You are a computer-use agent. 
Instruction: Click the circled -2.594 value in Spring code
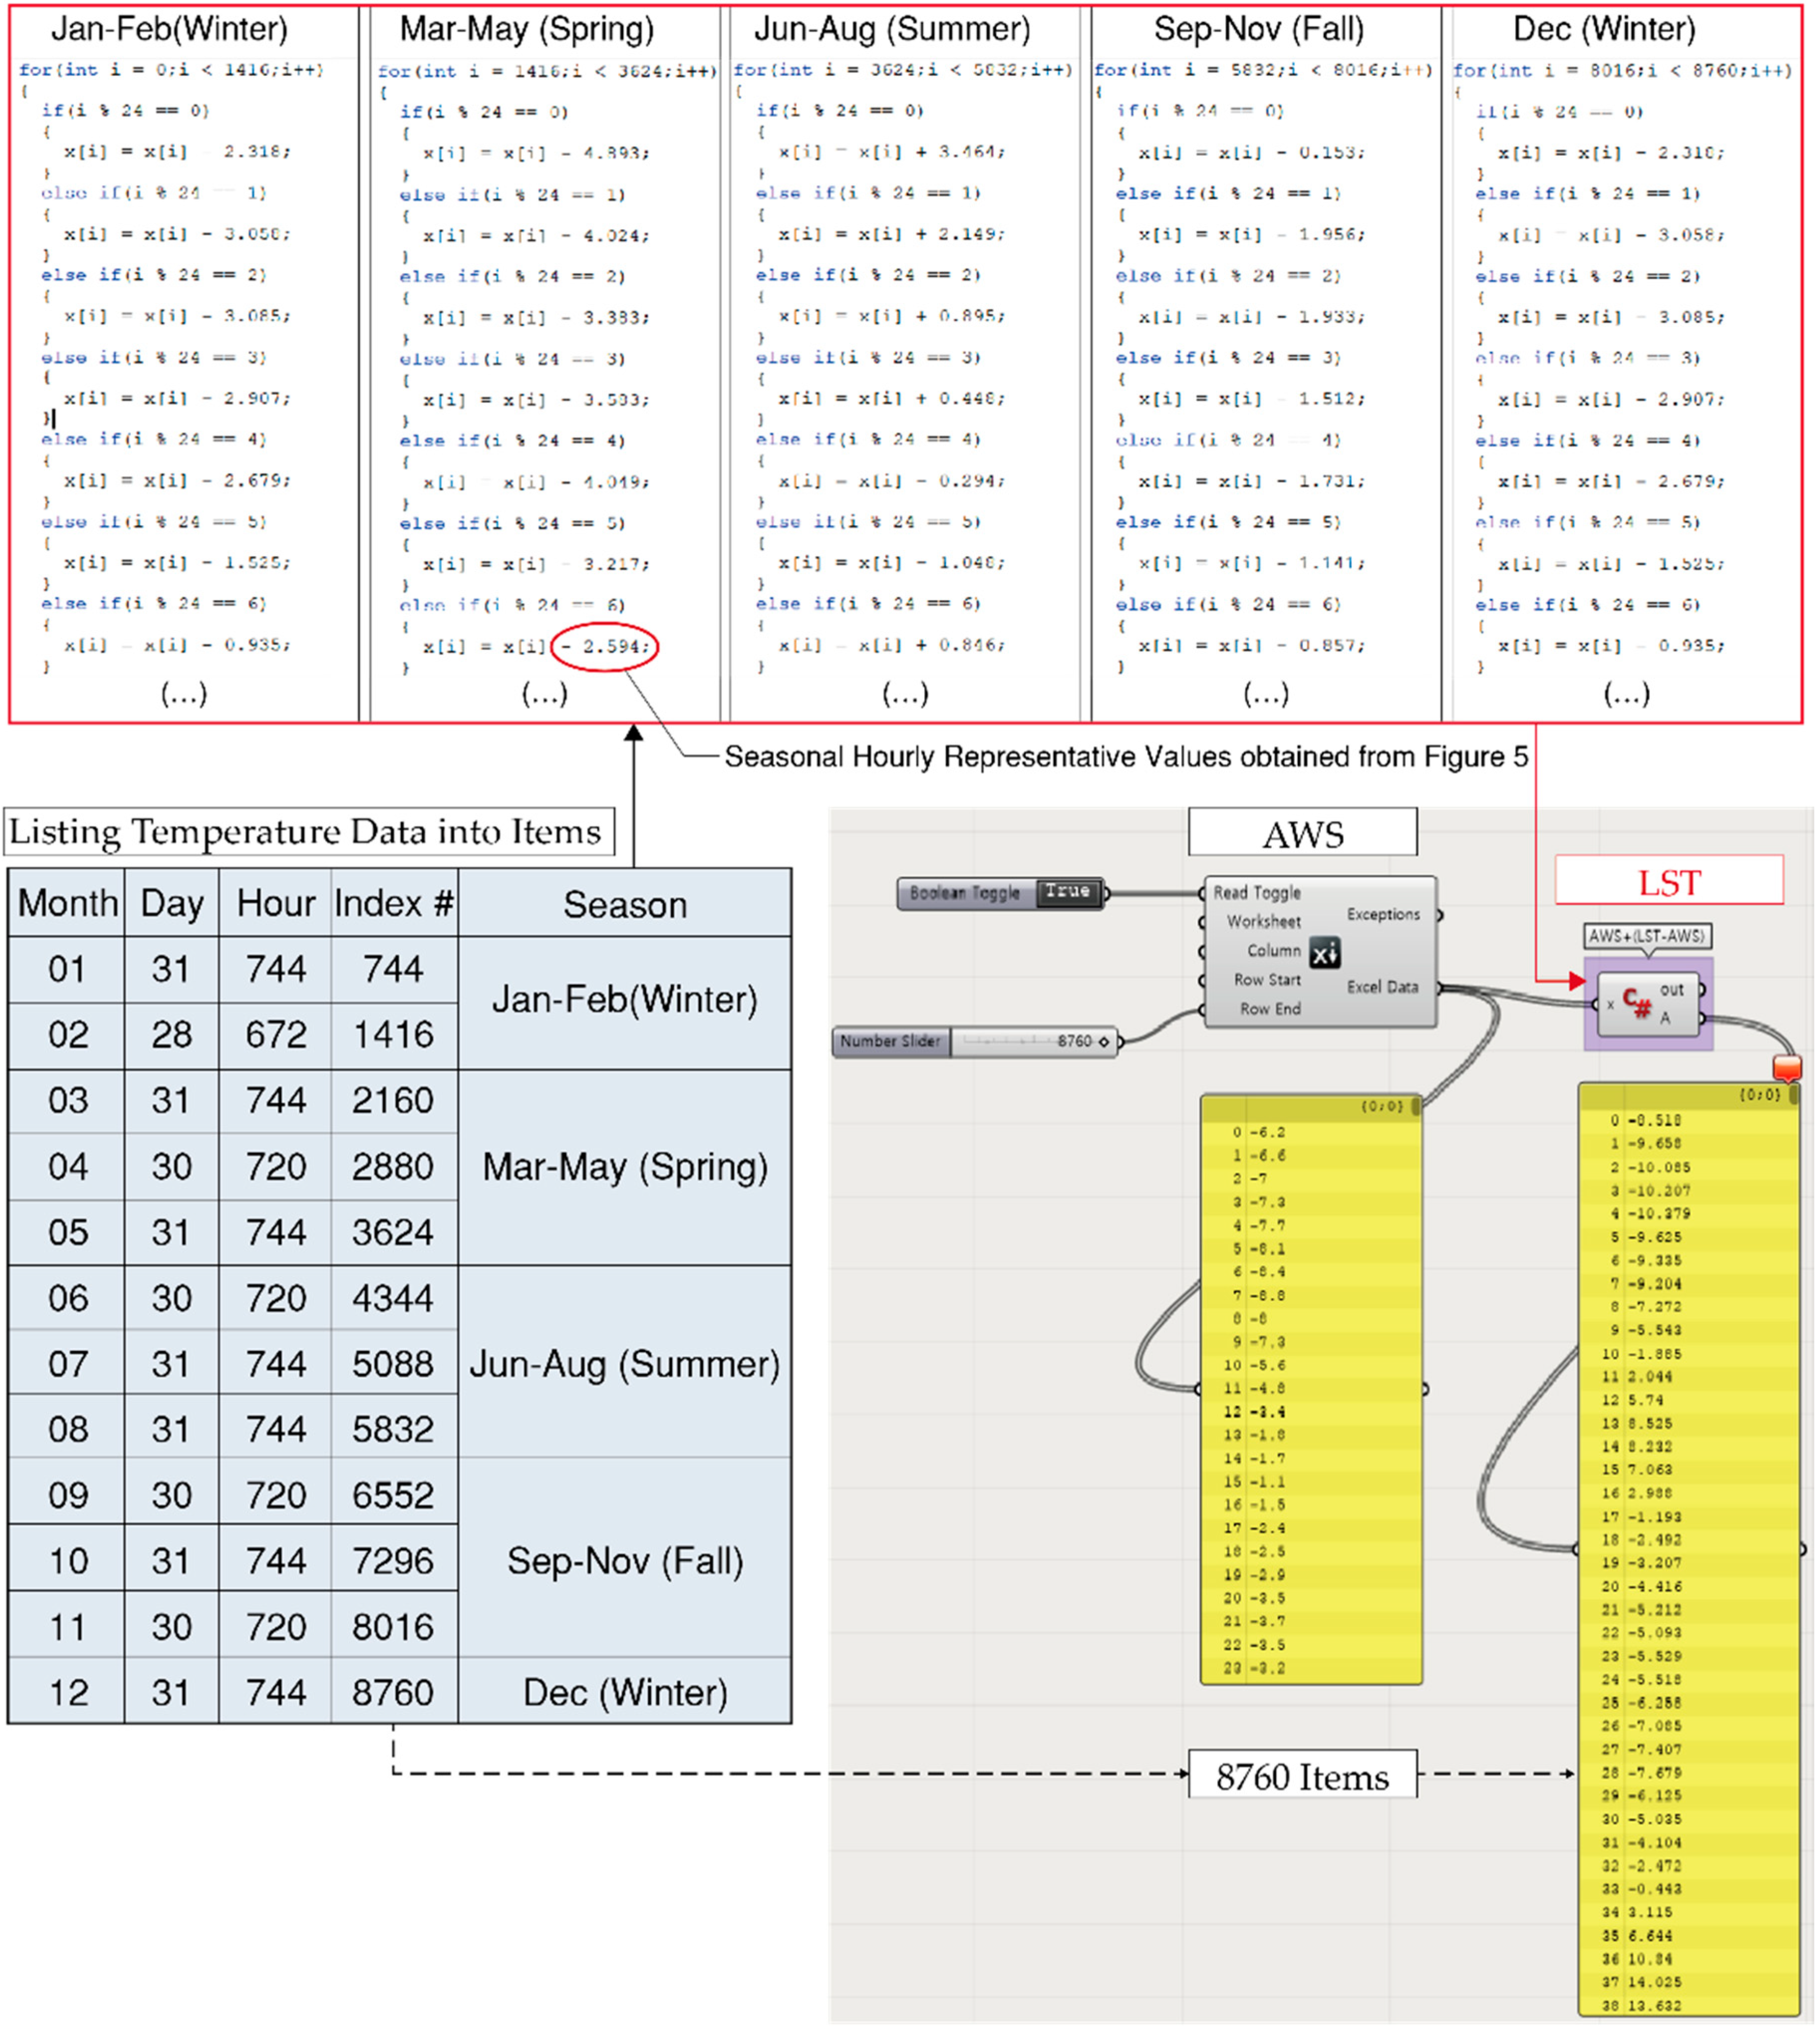click(x=605, y=647)
